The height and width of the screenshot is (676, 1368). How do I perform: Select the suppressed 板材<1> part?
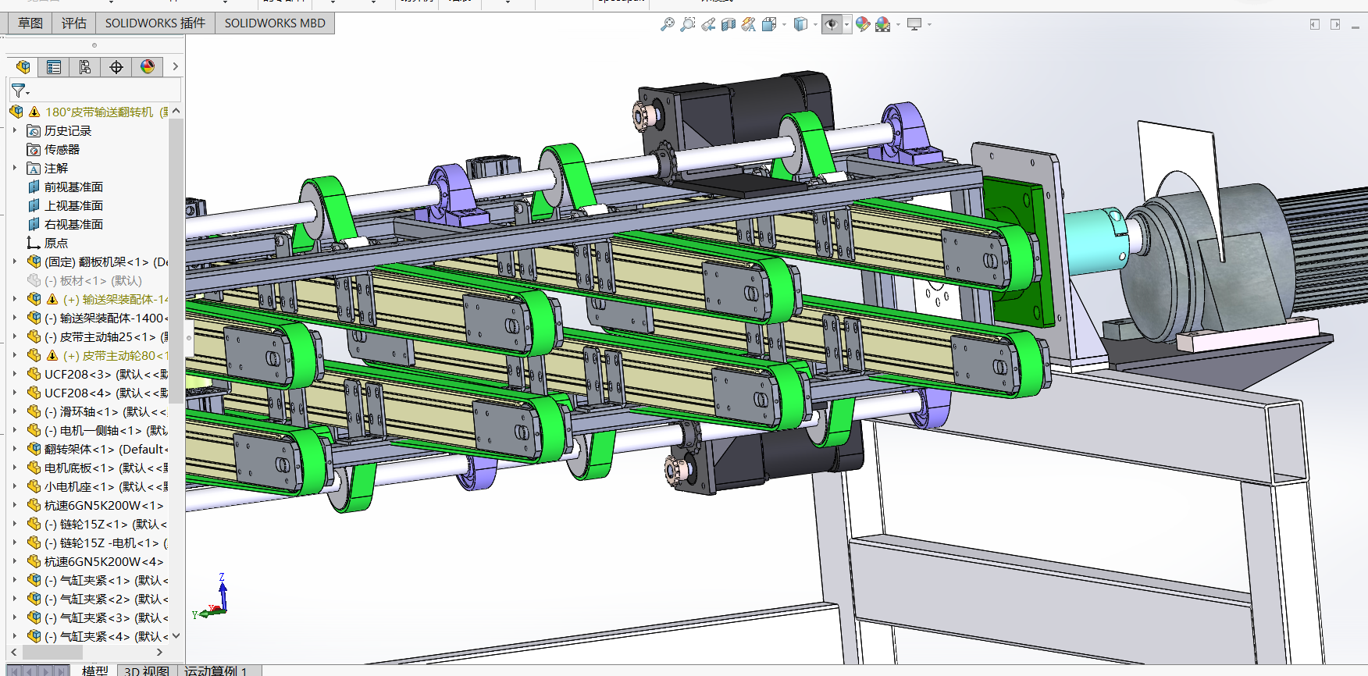coord(93,281)
